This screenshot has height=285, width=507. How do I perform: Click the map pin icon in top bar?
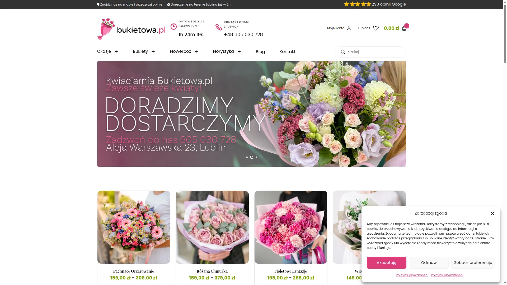pos(98,4)
